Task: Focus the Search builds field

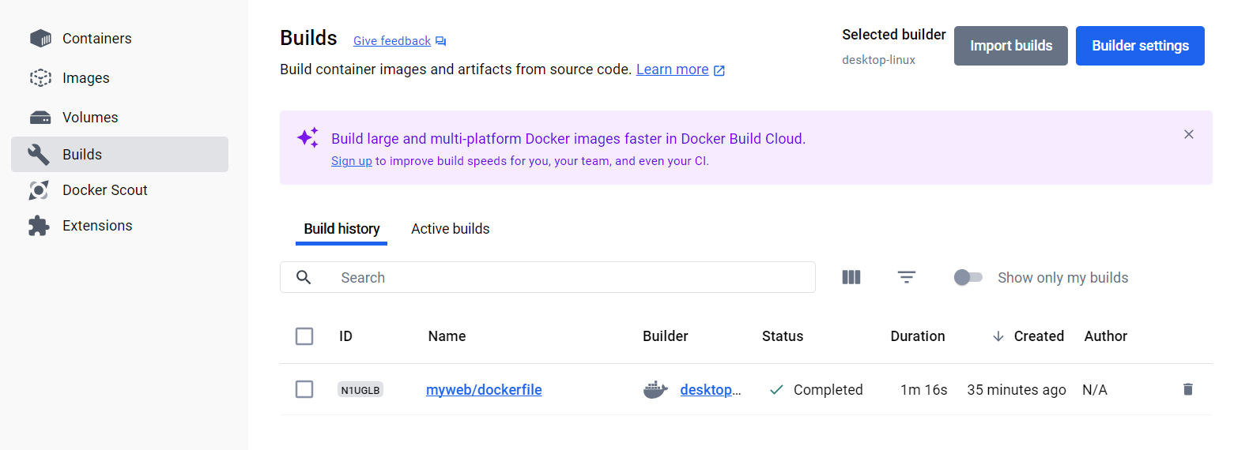Action: 548,277
